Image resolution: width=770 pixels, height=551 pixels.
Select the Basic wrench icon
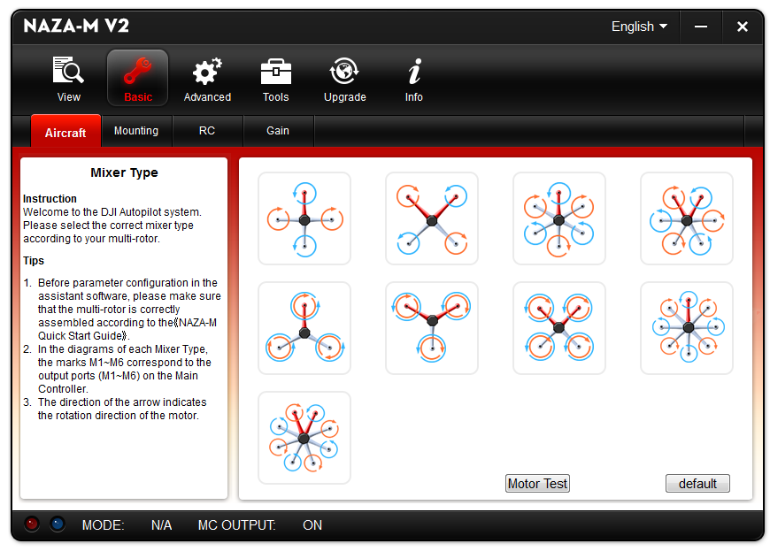point(137,79)
